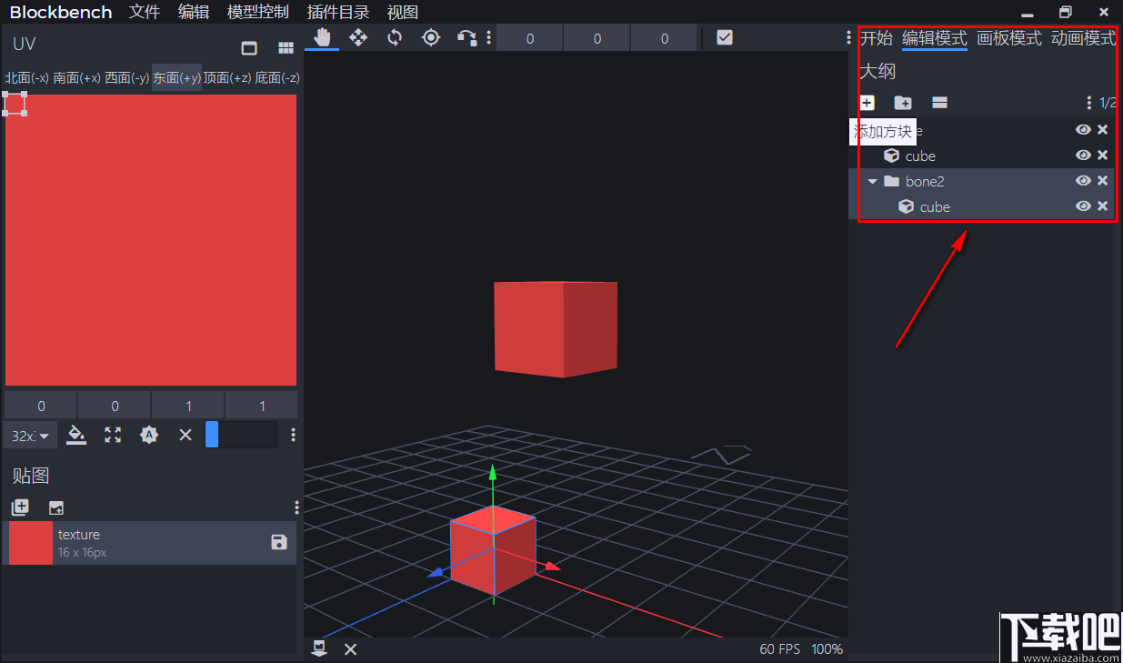1123x663 pixels.
Task: Click the 顶面(+z) face button
Action: [226, 78]
